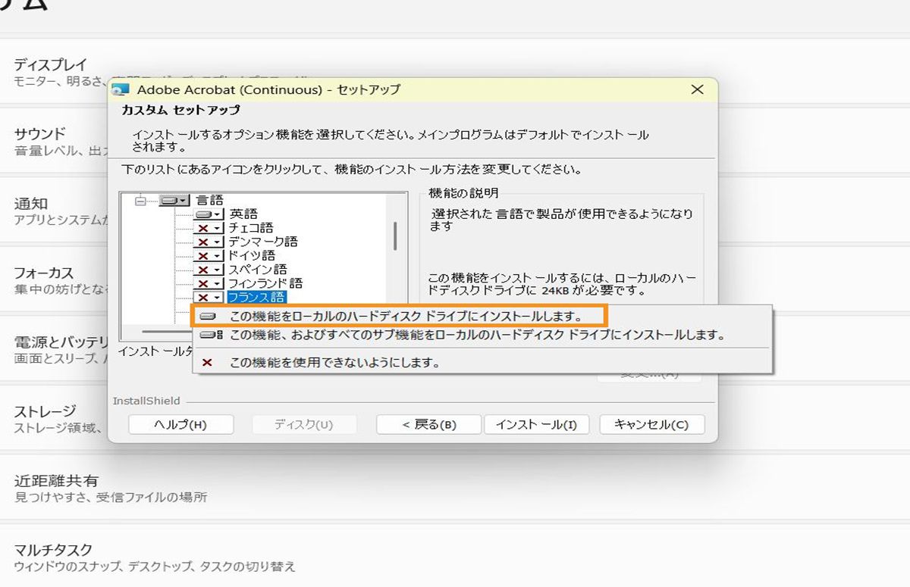910x587 pixels.
Task: Open ストレージ in the Settings window behind
Action: [45, 411]
